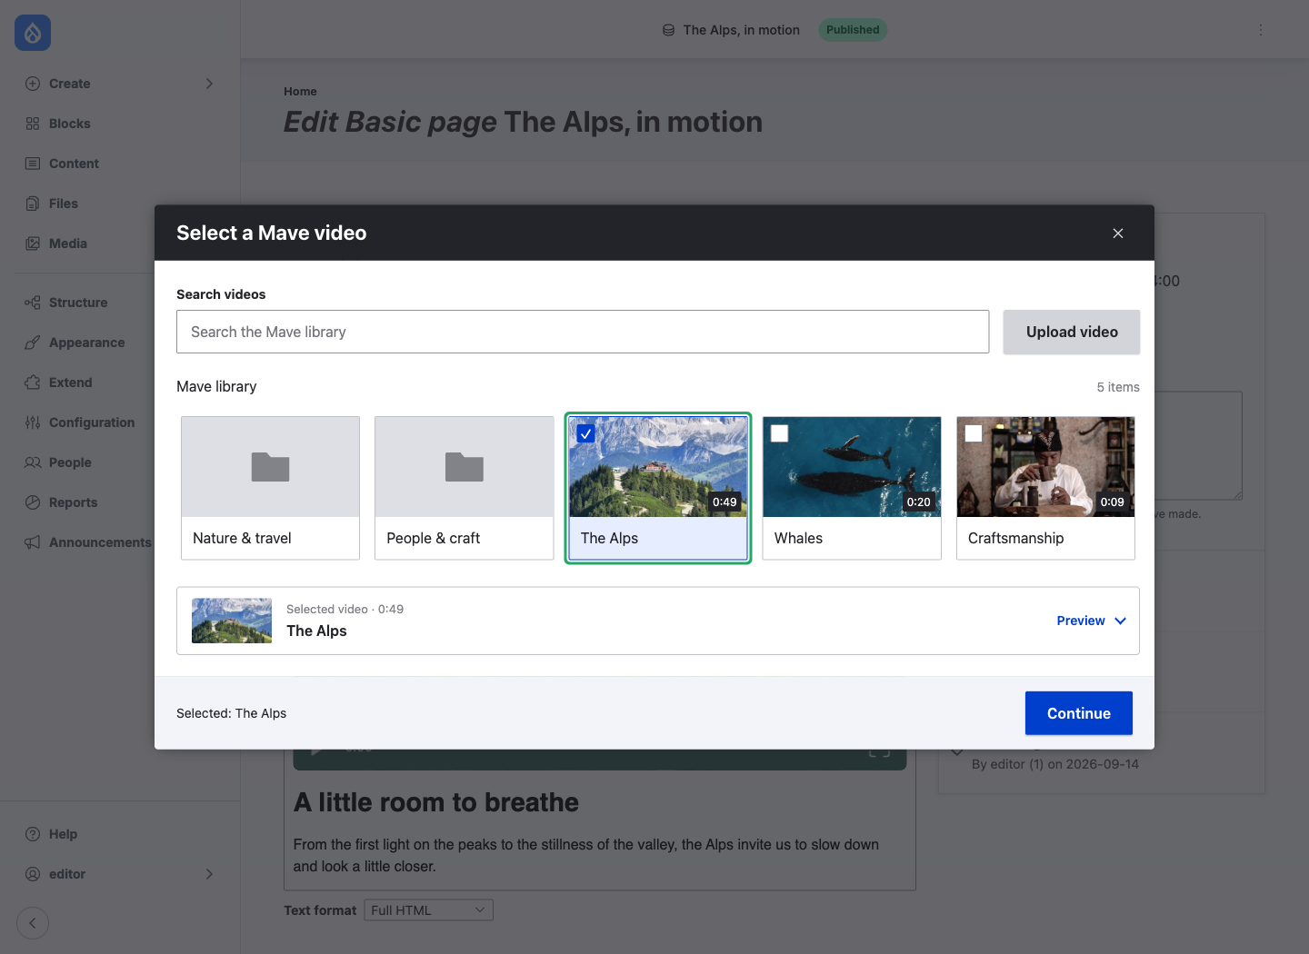Click the Structure sidebar icon
1309x954 pixels.
[33, 303]
